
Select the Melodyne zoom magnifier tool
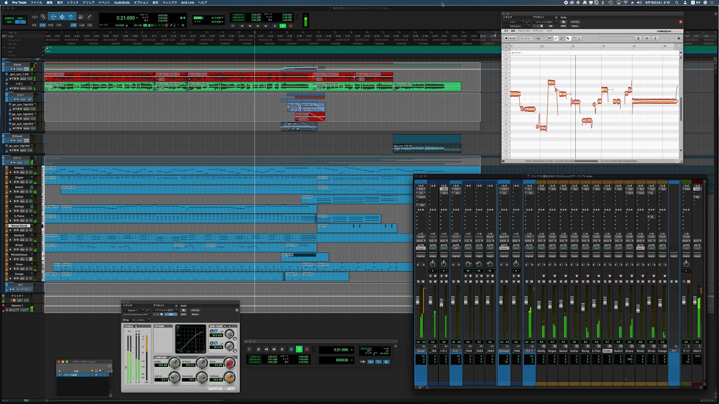[579, 38]
